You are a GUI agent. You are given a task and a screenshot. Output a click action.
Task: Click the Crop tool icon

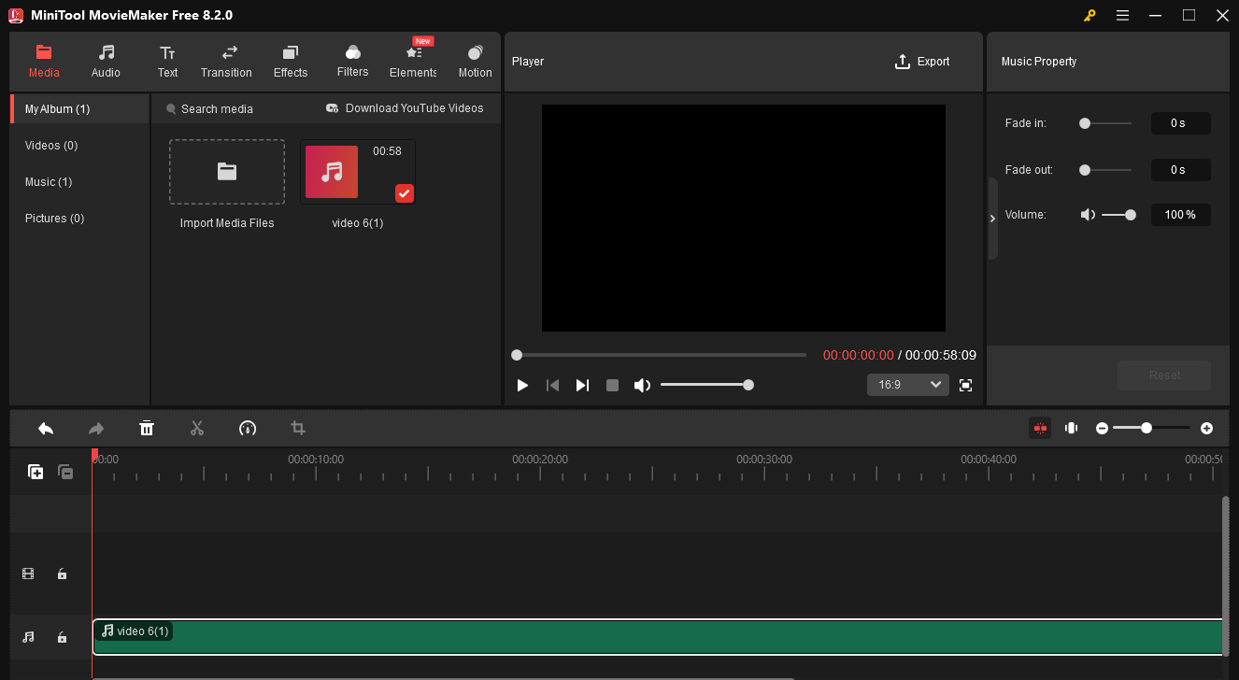coord(298,428)
